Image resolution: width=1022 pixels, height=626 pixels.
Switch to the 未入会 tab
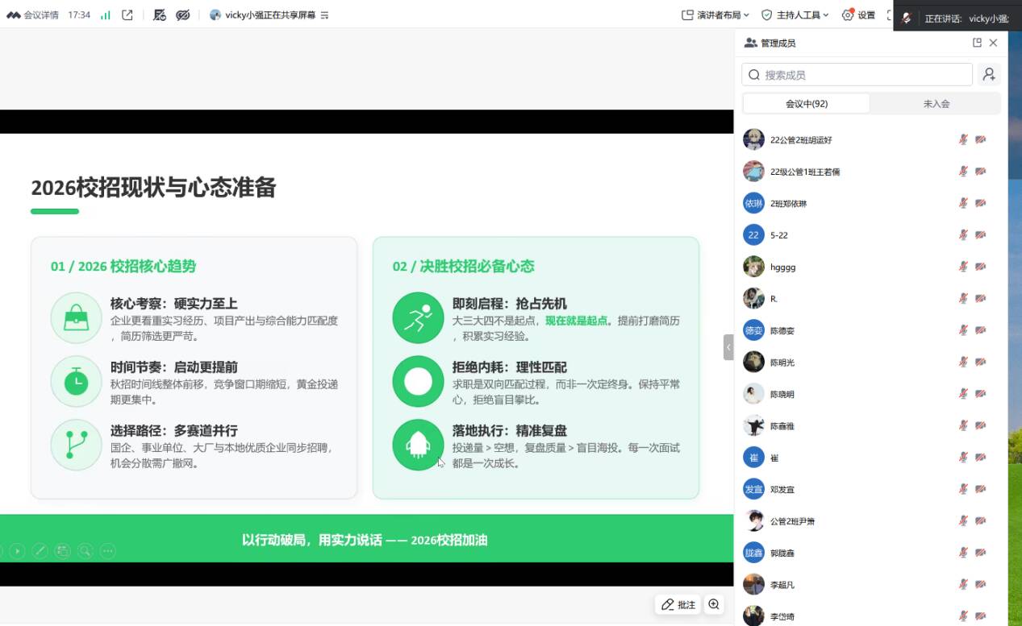936,104
